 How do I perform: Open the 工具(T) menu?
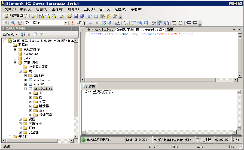click(x=89, y=9)
